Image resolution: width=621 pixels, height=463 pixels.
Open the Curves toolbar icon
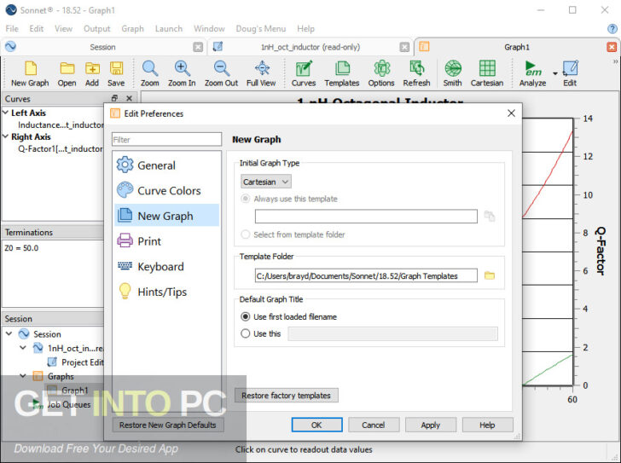pos(304,73)
